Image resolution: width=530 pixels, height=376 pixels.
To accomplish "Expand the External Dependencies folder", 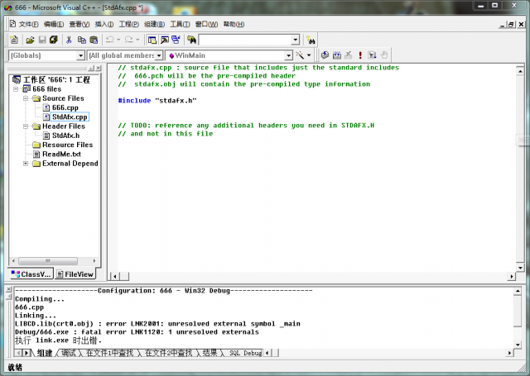I will tap(26, 163).
